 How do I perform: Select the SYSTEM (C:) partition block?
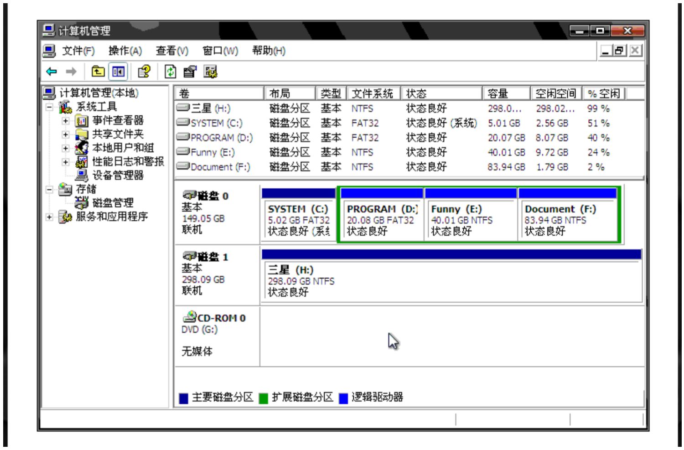(299, 214)
